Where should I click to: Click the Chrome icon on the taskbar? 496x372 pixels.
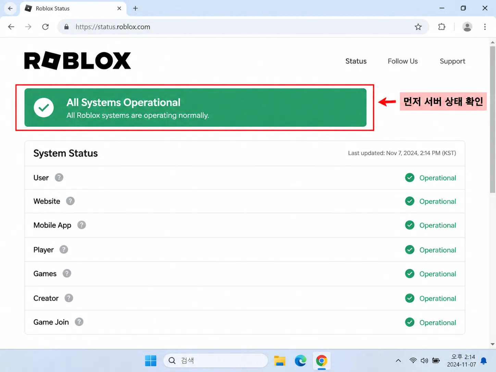pyautogui.click(x=321, y=360)
